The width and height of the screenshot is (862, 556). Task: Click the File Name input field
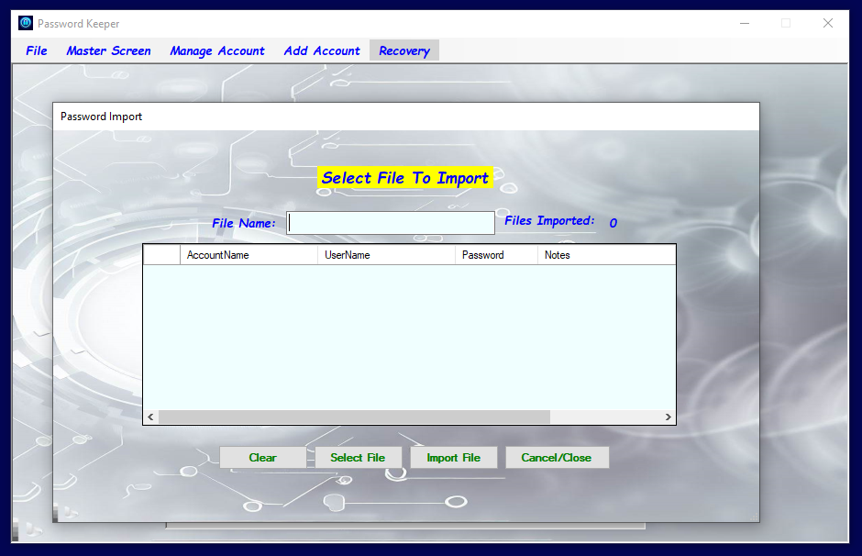(x=391, y=223)
